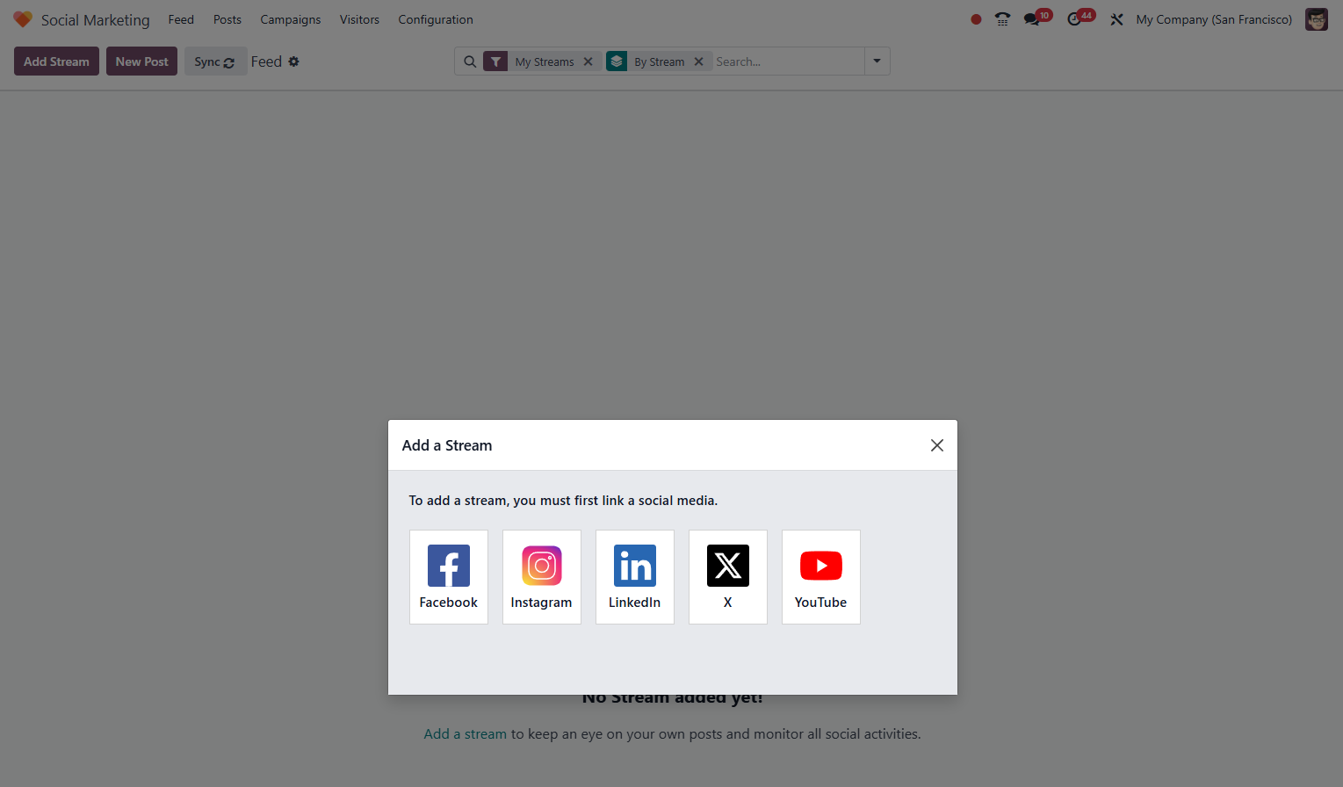1343x787 pixels.
Task: Open the Configuration menu
Action: click(436, 19)
